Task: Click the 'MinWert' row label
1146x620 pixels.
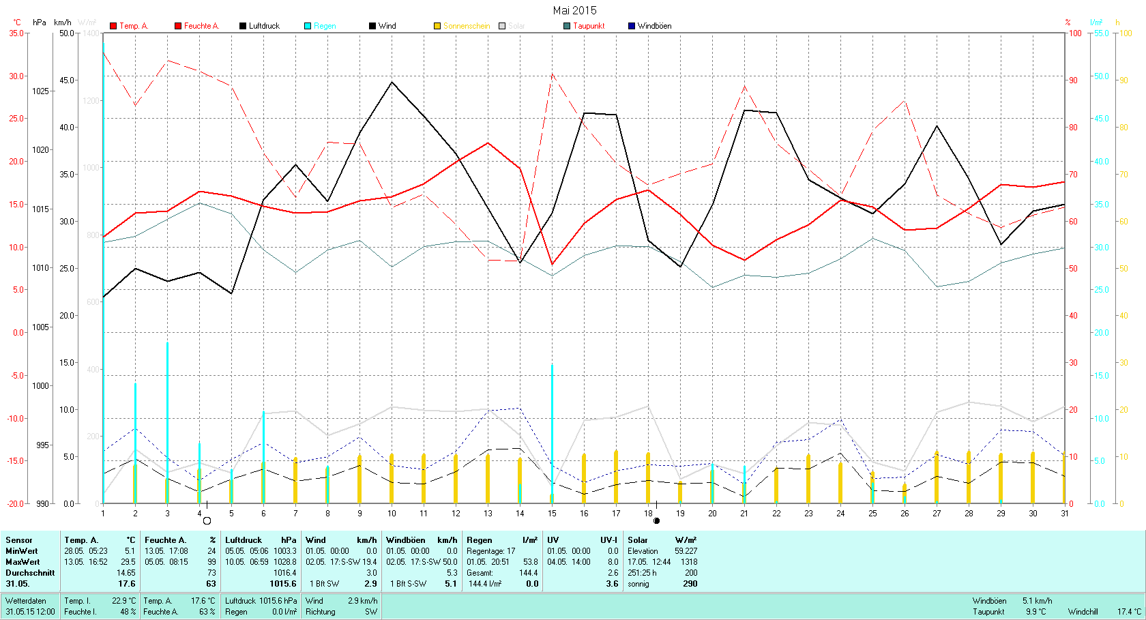Action: (22, 551)
